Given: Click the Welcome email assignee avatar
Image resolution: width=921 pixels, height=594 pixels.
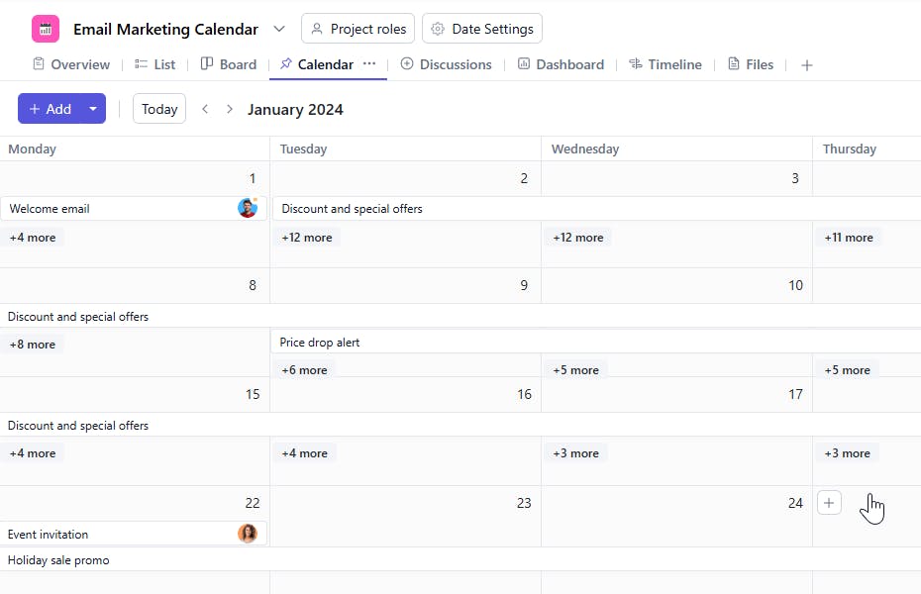Looking at the screenshot, I should coord(247,208).
